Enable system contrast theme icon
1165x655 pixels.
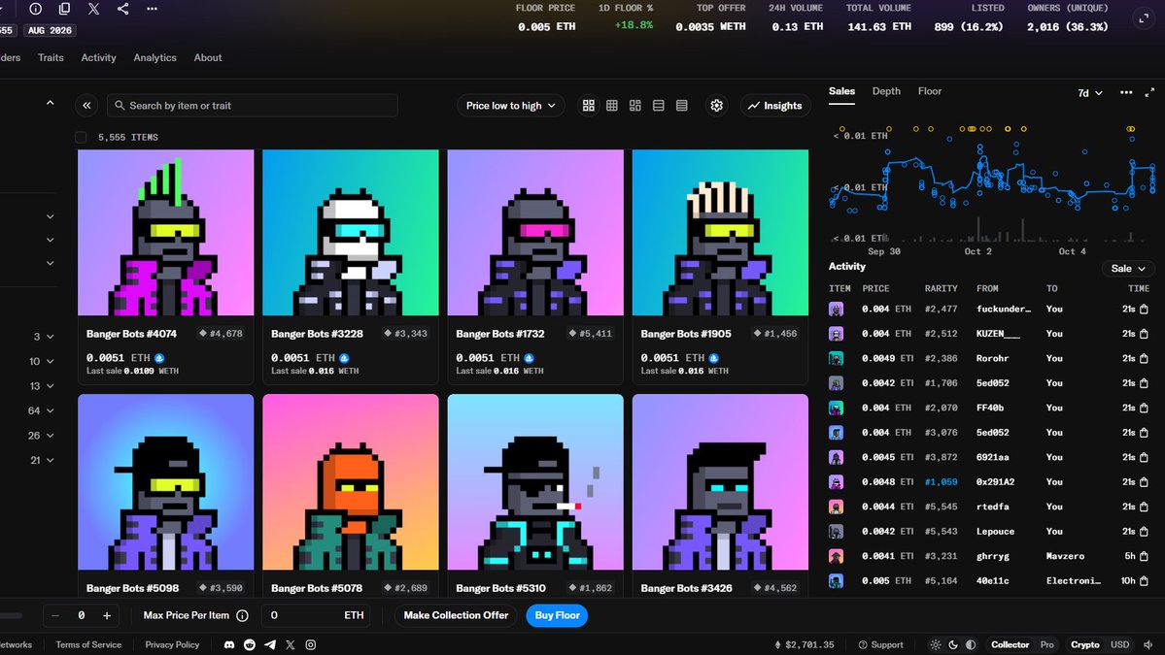coord(971,644)
